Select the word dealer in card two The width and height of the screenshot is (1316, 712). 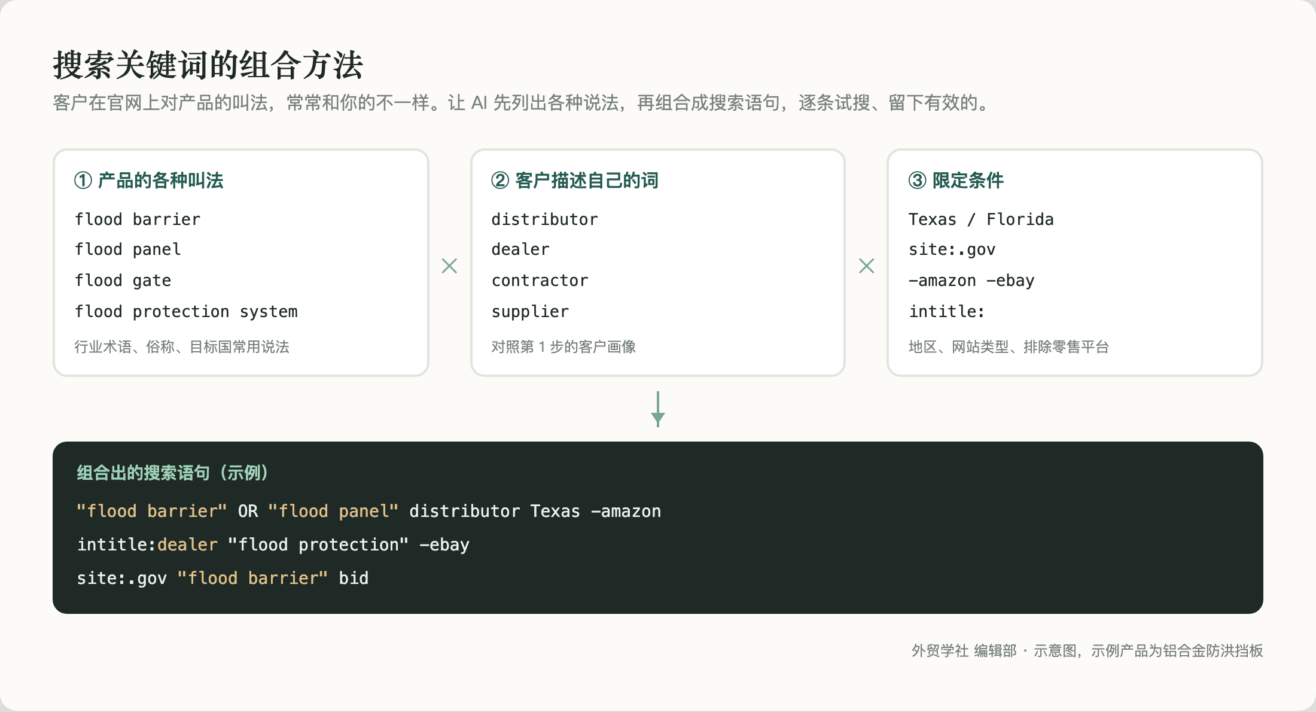[520, 249]
